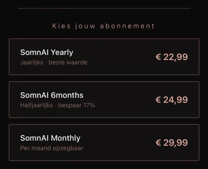Click the euro symbol on Yearly plan
This screenshot has width=208, height=169.
click(158, 57)
